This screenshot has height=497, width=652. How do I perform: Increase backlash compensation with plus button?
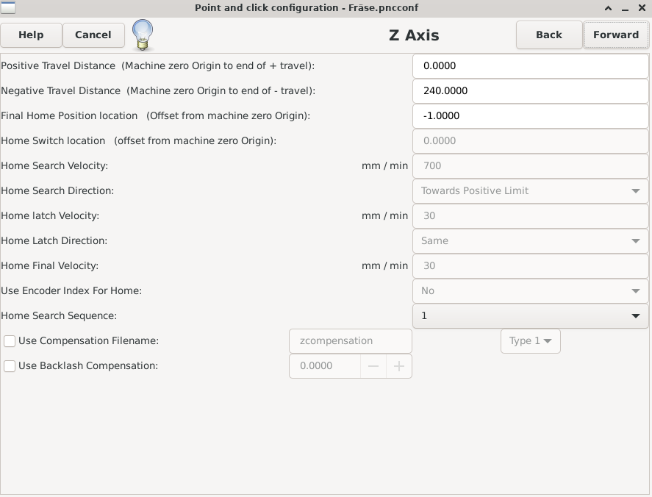click(x=399, y=366)
